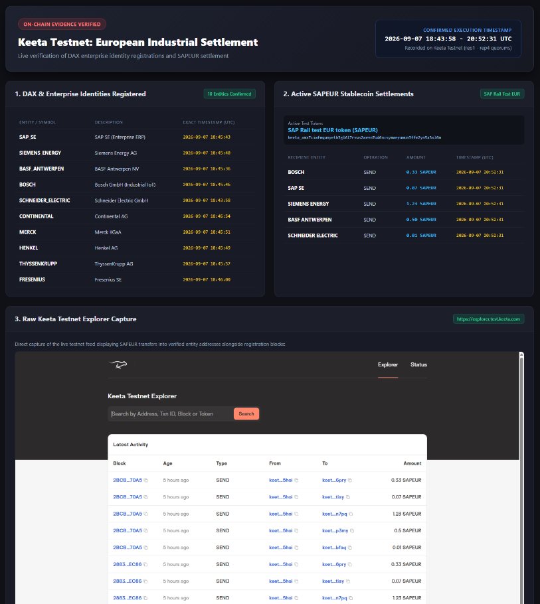The height and width of the screenshot is (604, 540).
Task: Click the 0.01 SAPEUR amount for SCHNEIDER ELECTRIC
Action: click(x=421, y=236)
